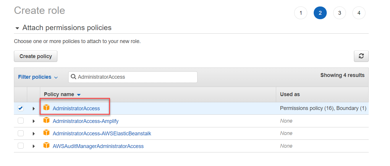Expand the AdministratorAccess-Amplify row arrow

click(x=34, y=121)
